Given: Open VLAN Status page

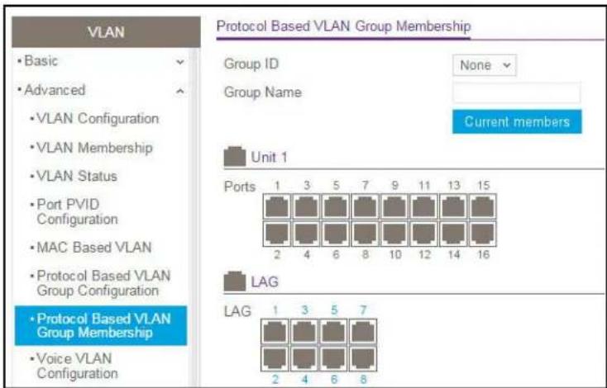Looking at the screenshot, I should (x=77, y=176).
